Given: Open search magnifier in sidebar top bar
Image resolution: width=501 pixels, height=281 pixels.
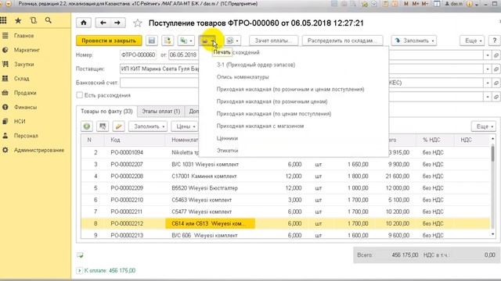Looking at the screenshot, I should pyautogui.click(x=49, y=20).
